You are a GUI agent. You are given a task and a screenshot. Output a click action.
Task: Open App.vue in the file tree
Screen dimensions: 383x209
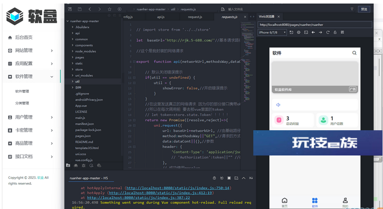[x=81, y=106]
